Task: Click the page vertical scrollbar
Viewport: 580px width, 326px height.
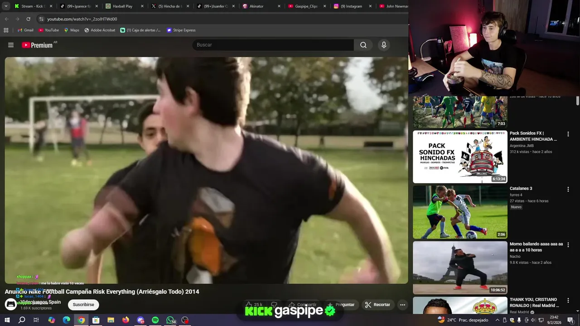Action: 577,101
